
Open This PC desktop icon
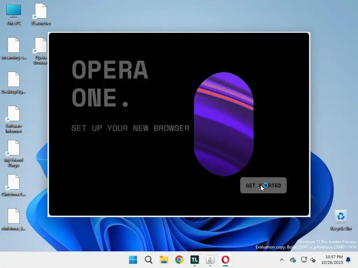click(14, 14)
